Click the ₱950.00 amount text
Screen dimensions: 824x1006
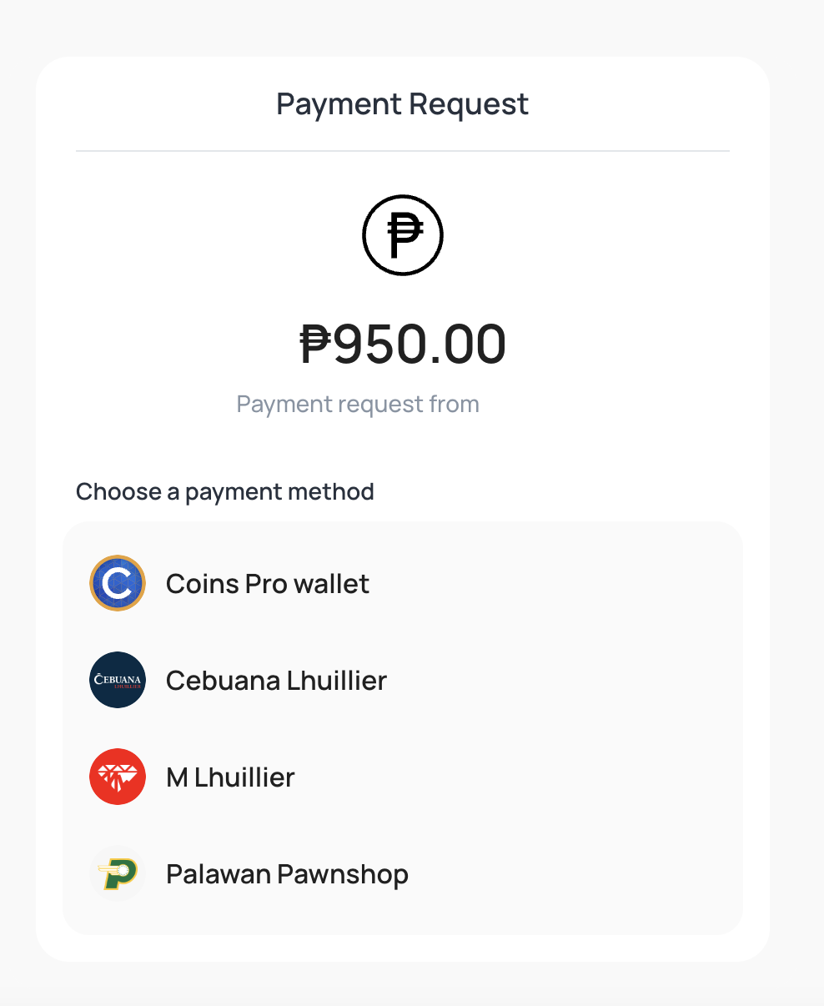point(403,344)
